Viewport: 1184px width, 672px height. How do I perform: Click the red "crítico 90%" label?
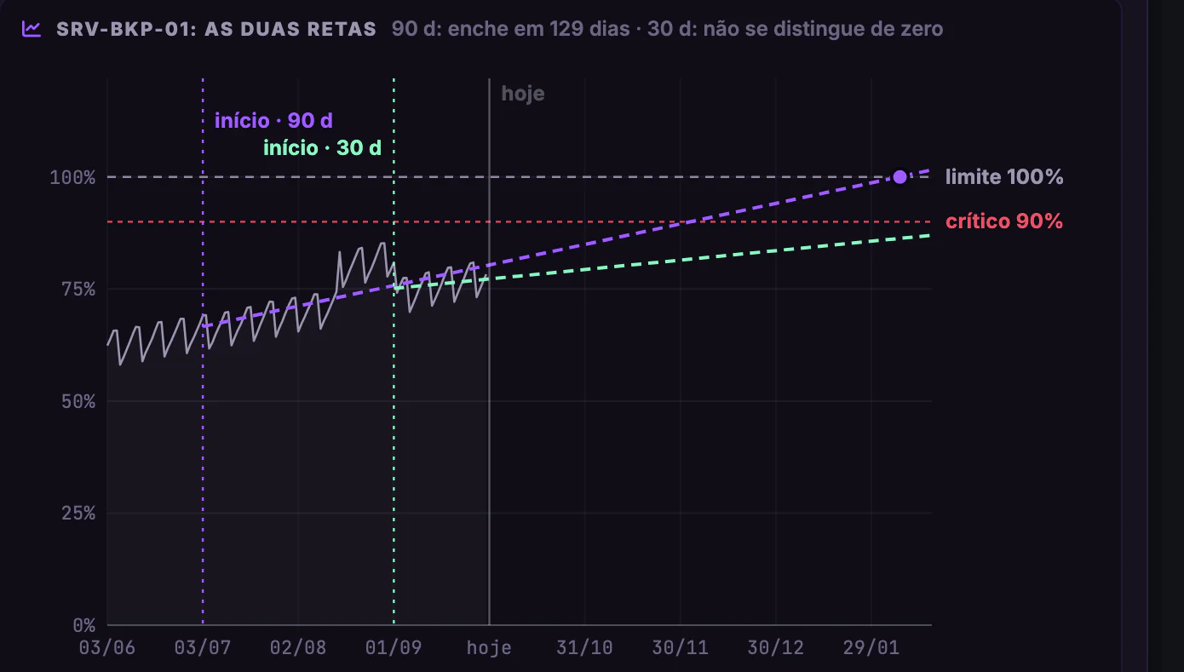click(x=1004, y=221)
